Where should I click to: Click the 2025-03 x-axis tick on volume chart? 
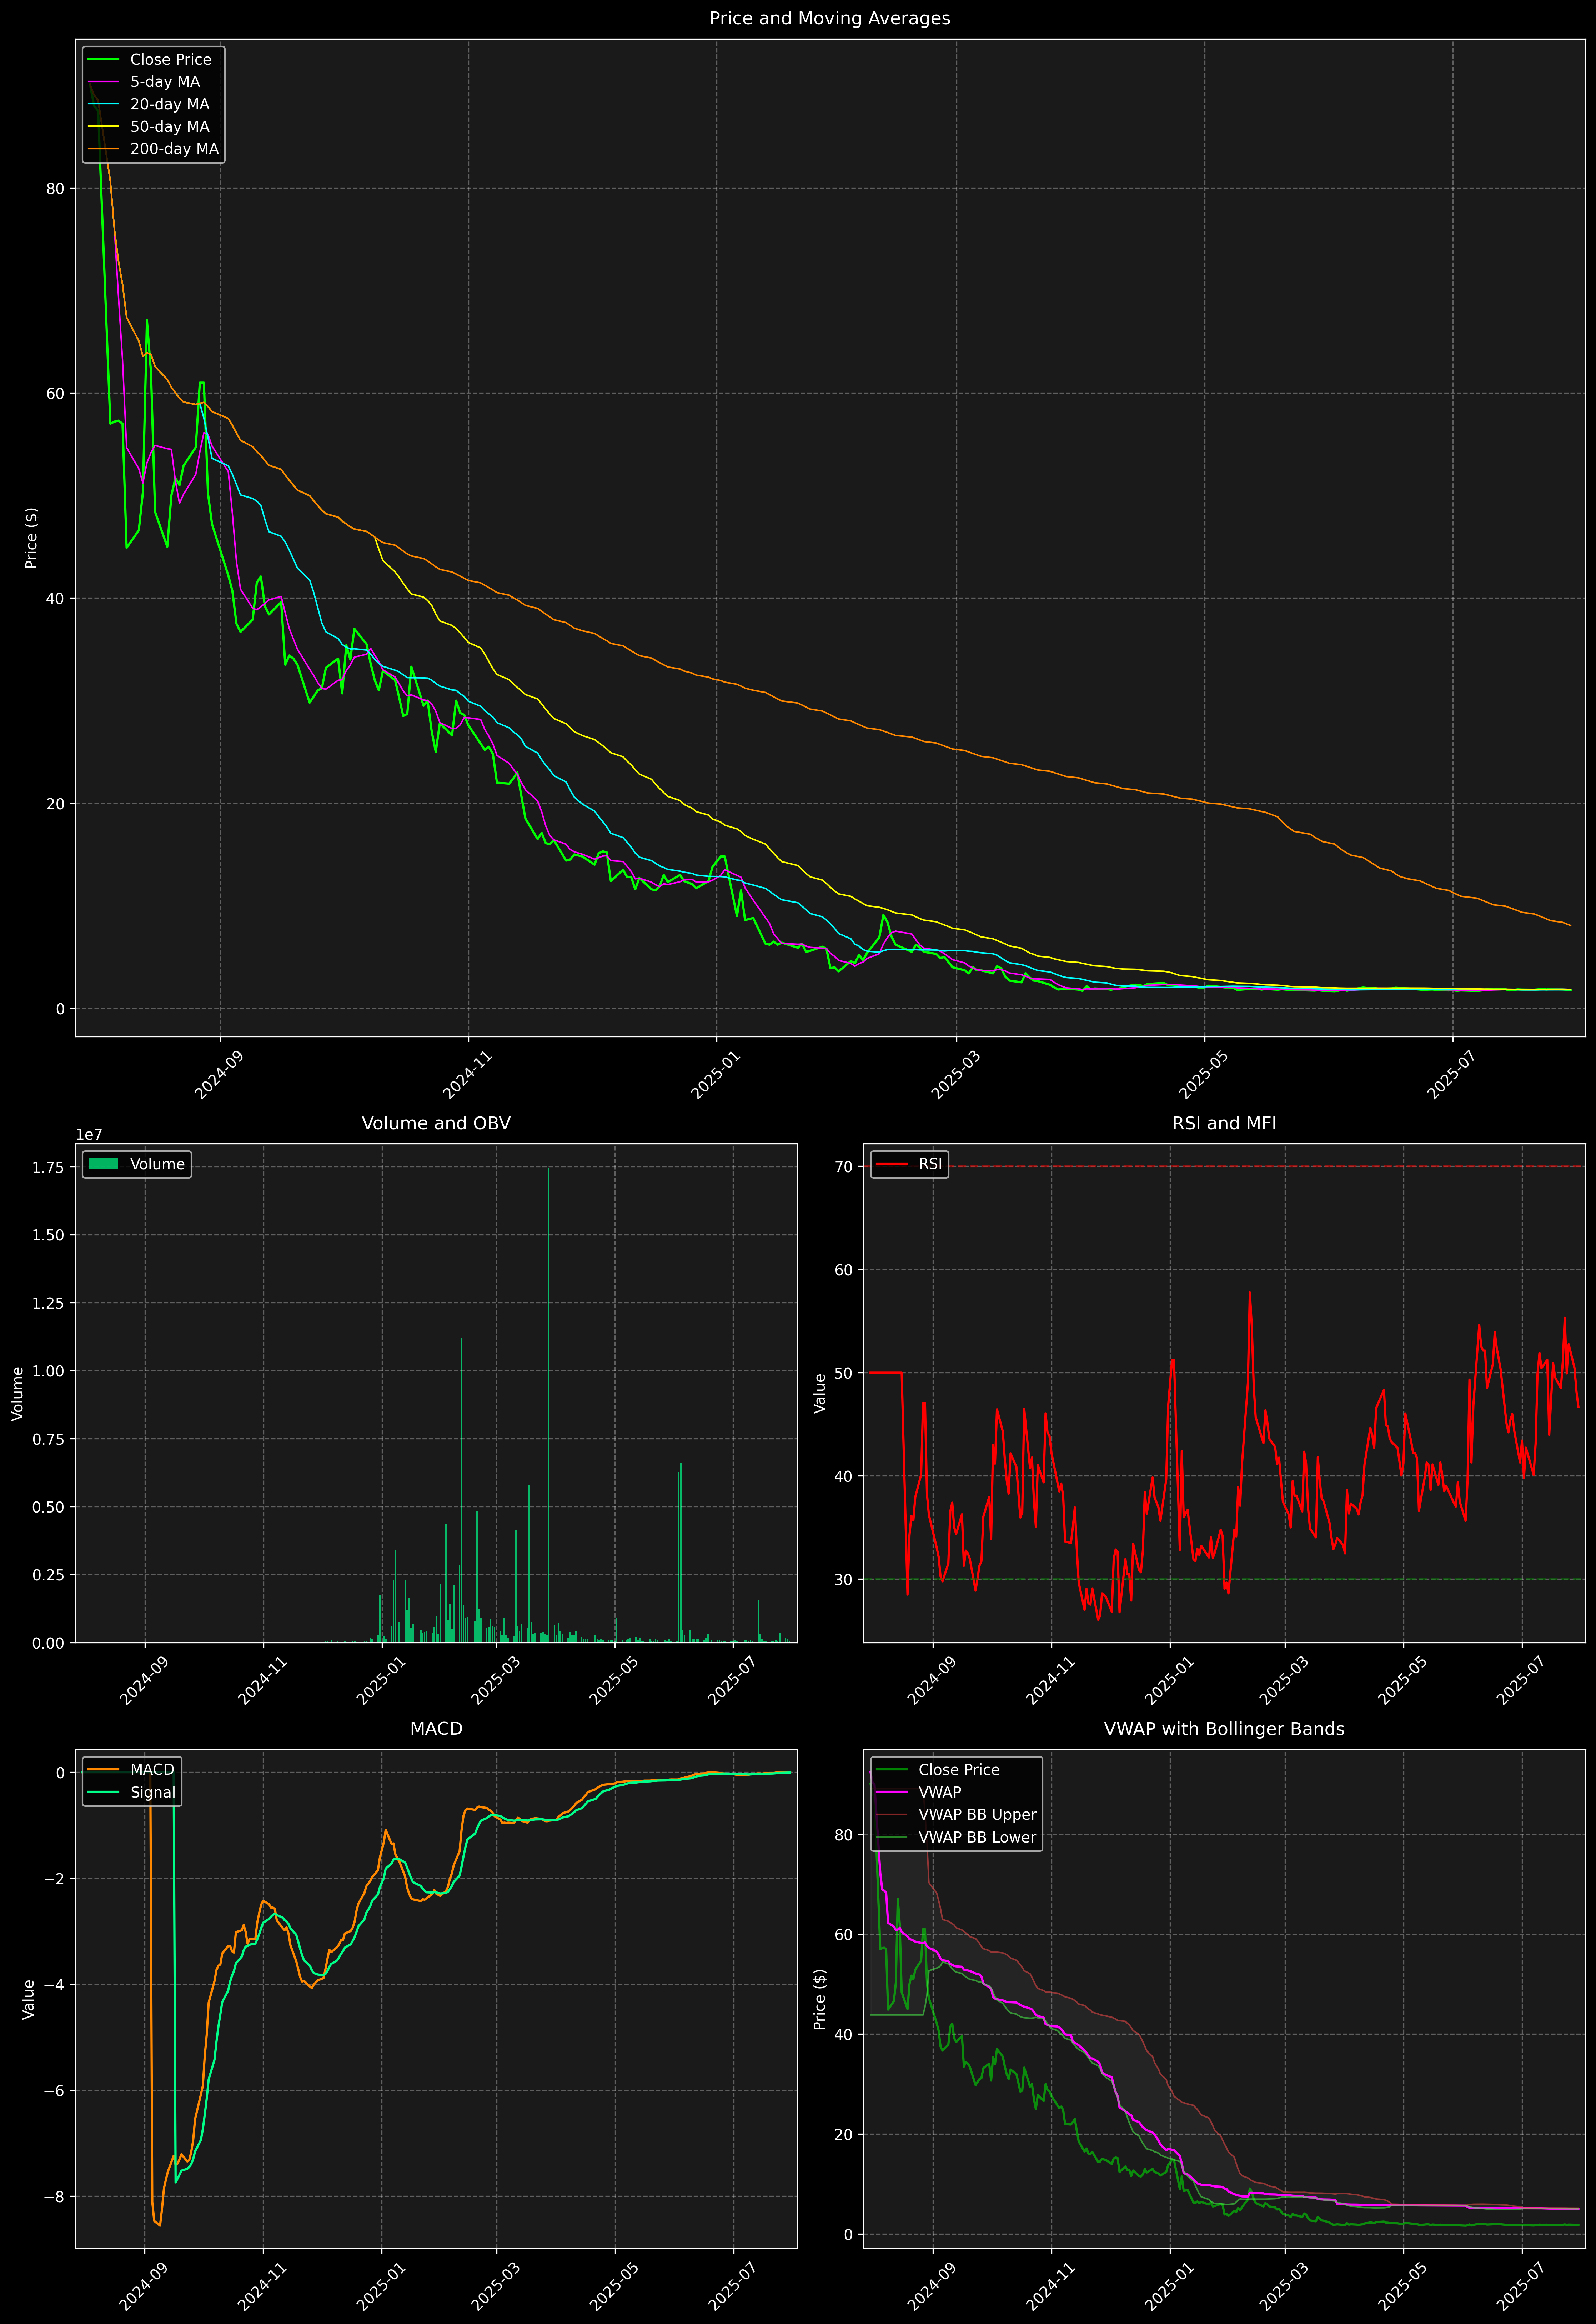(495, 1681)
